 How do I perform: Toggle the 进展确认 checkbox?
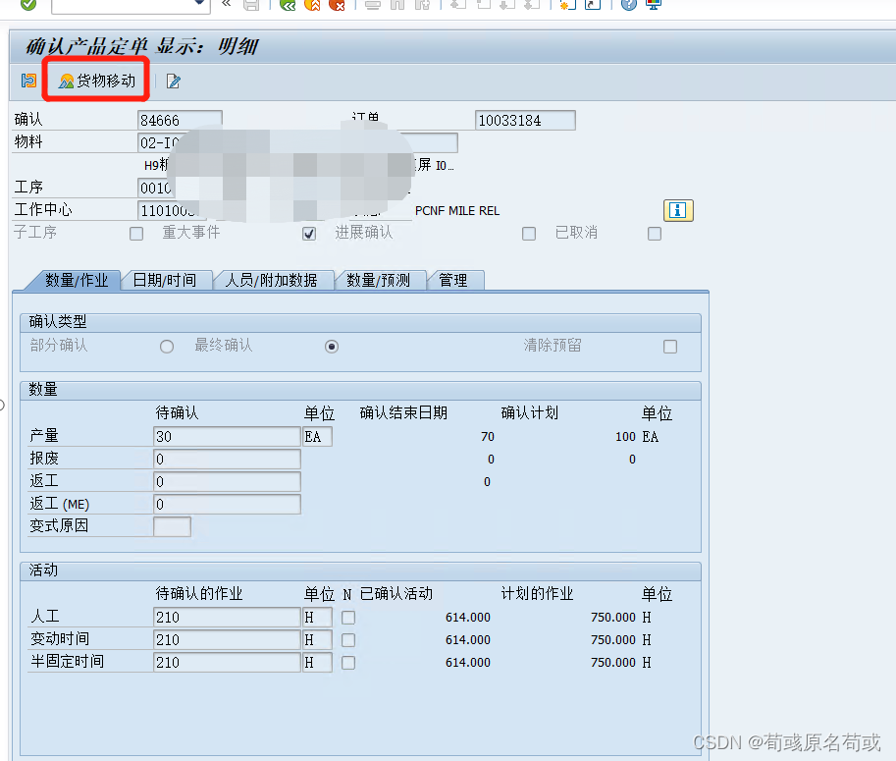point(529,234)
